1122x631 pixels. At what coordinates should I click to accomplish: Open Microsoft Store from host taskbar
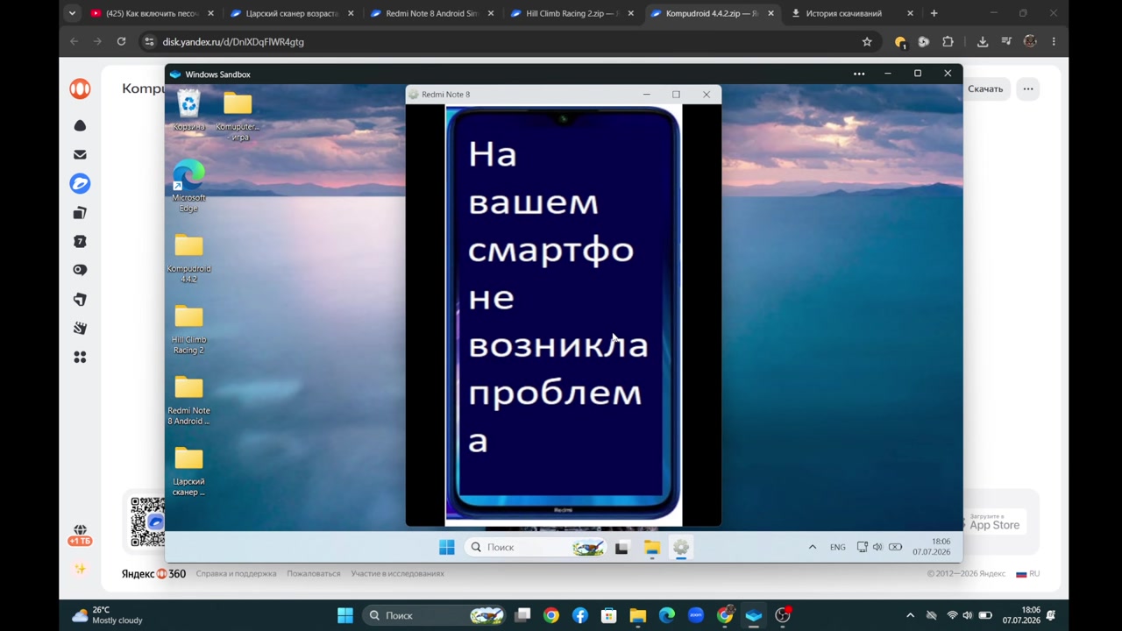pos(608,615)
